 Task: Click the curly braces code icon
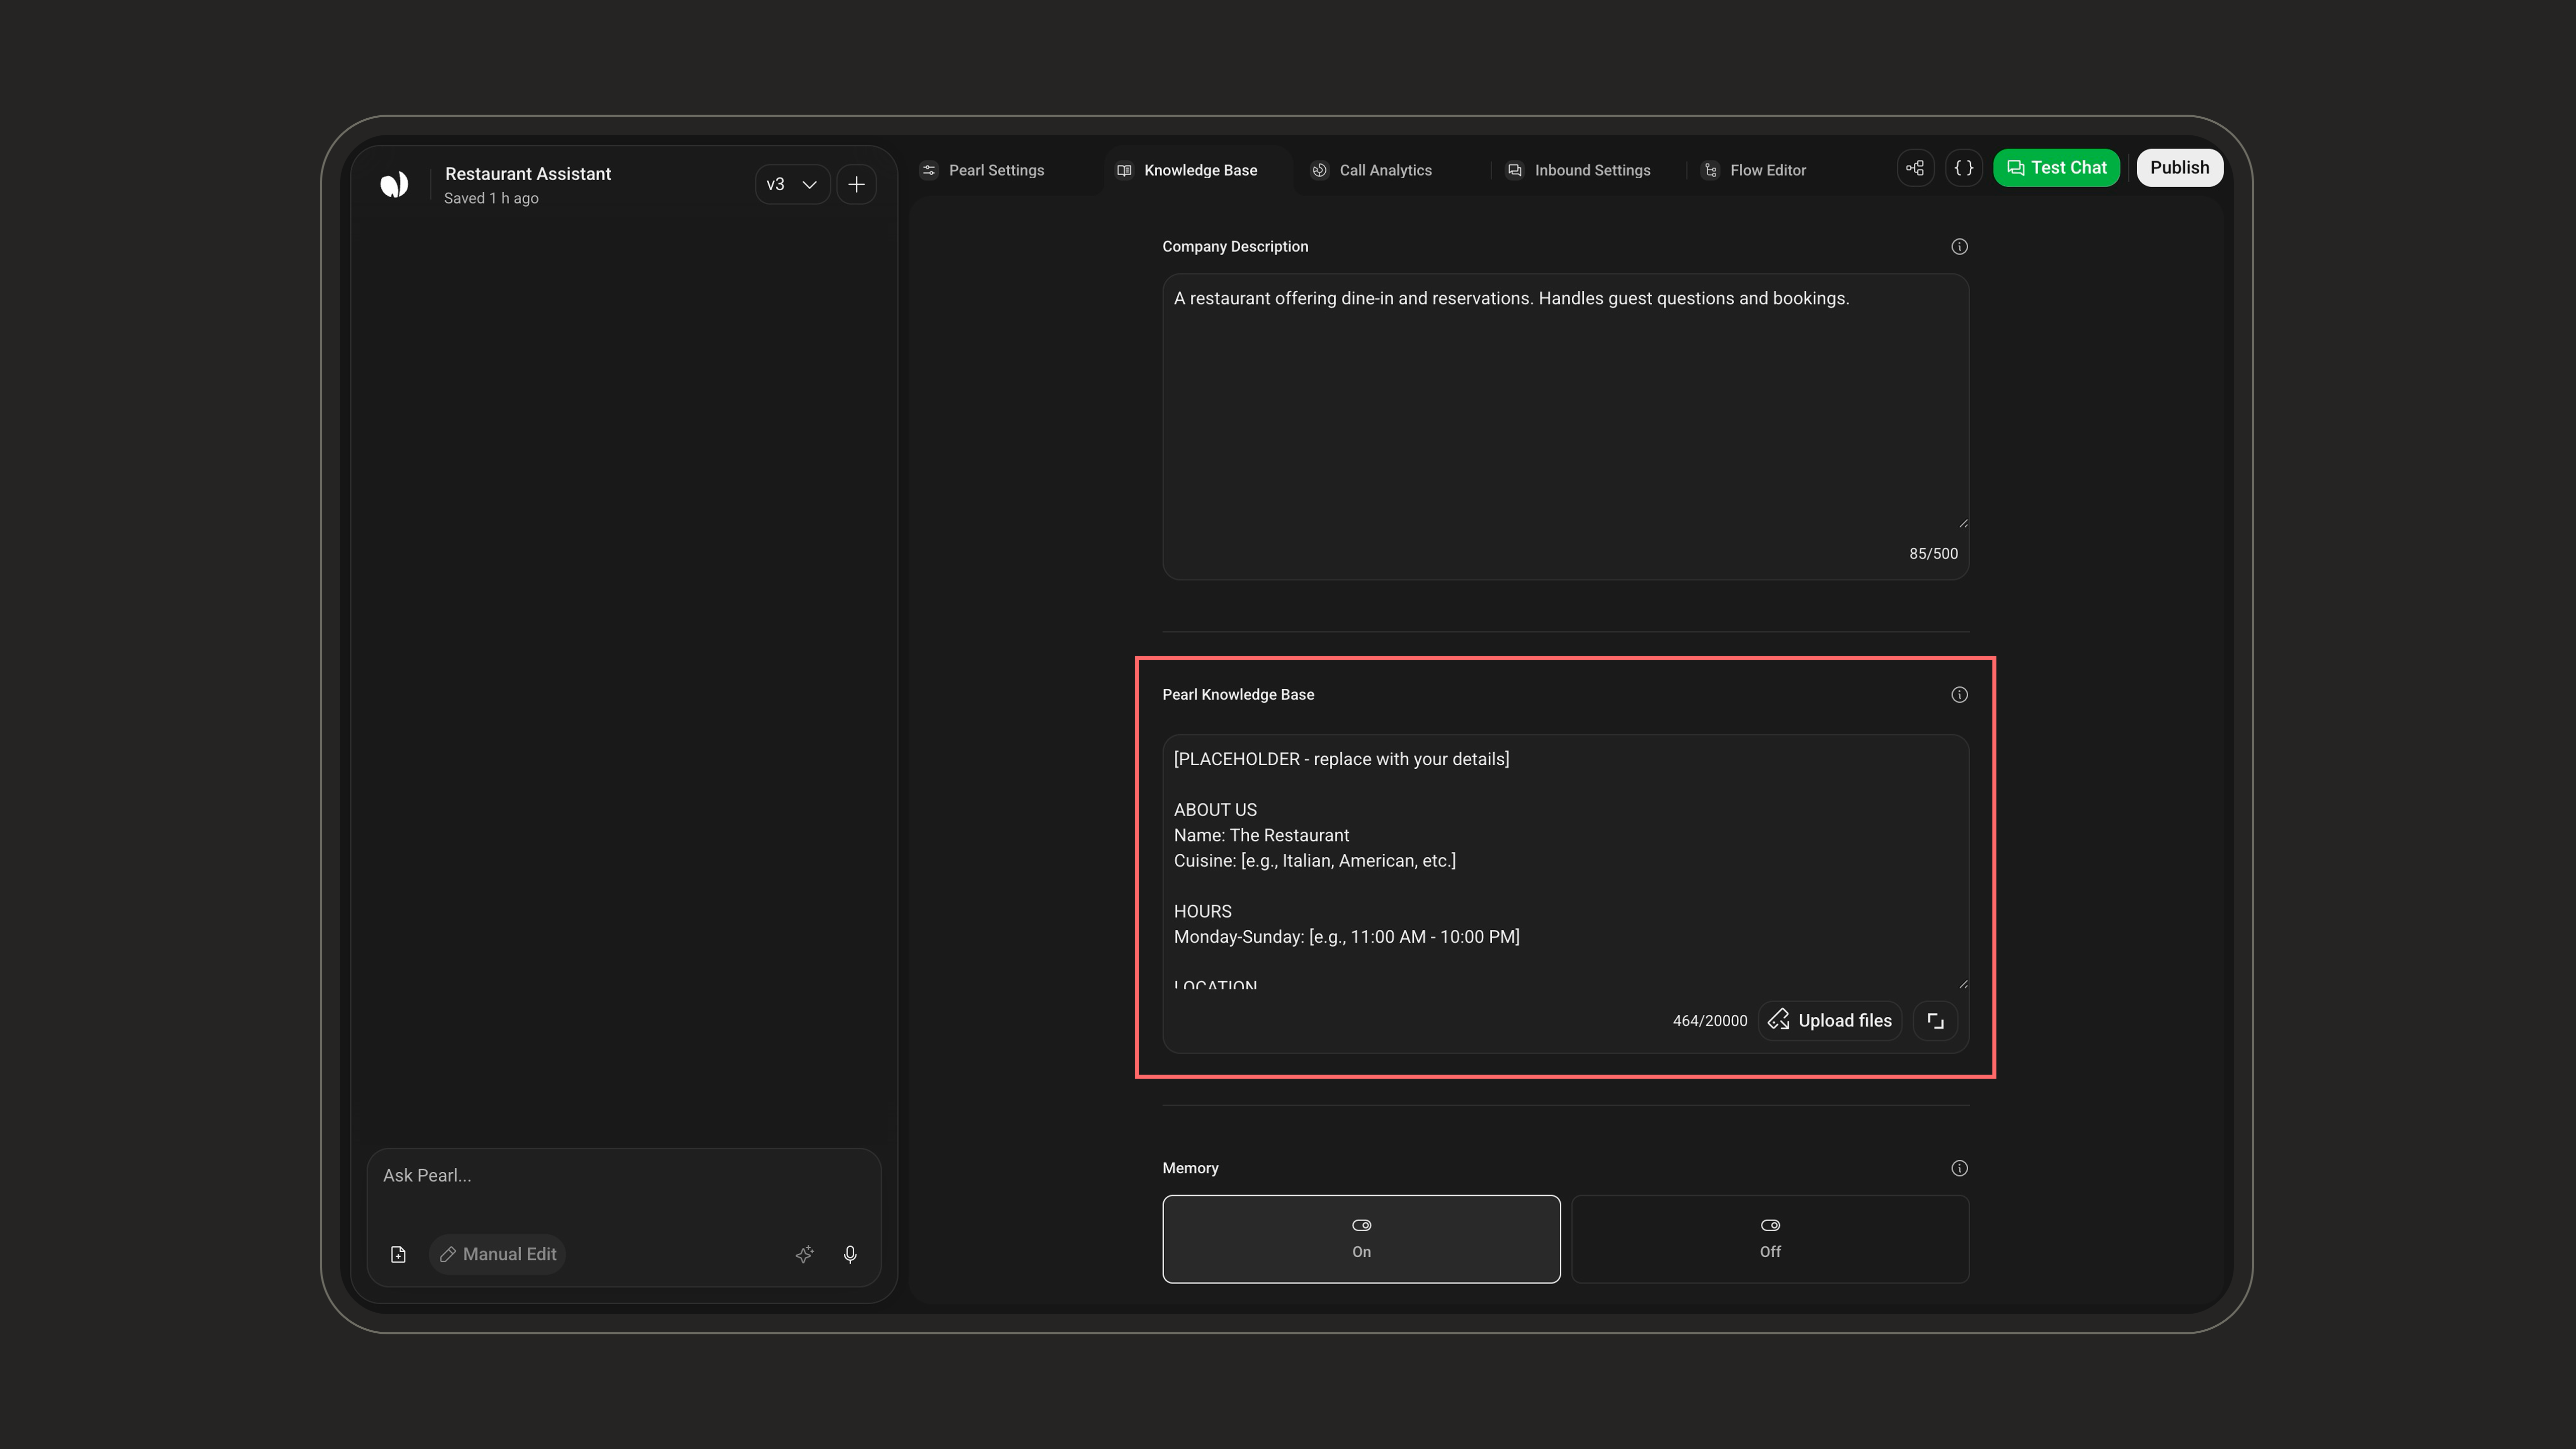(x=1964, y=168)
